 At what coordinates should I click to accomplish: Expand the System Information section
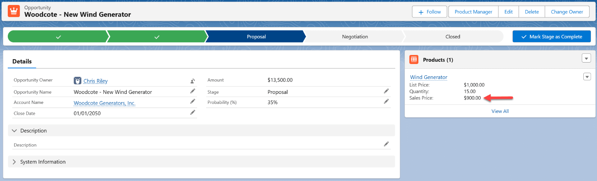[x=14, y=162]
